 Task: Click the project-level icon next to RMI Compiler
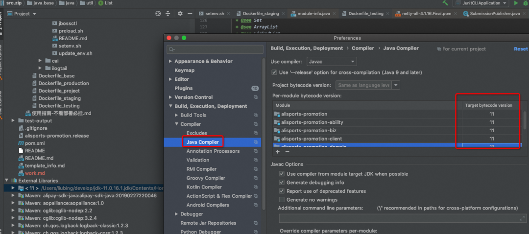coord(255,169)
